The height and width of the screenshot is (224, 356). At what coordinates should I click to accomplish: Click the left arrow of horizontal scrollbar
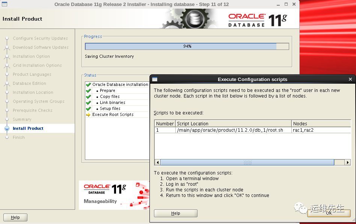point(158,162)
